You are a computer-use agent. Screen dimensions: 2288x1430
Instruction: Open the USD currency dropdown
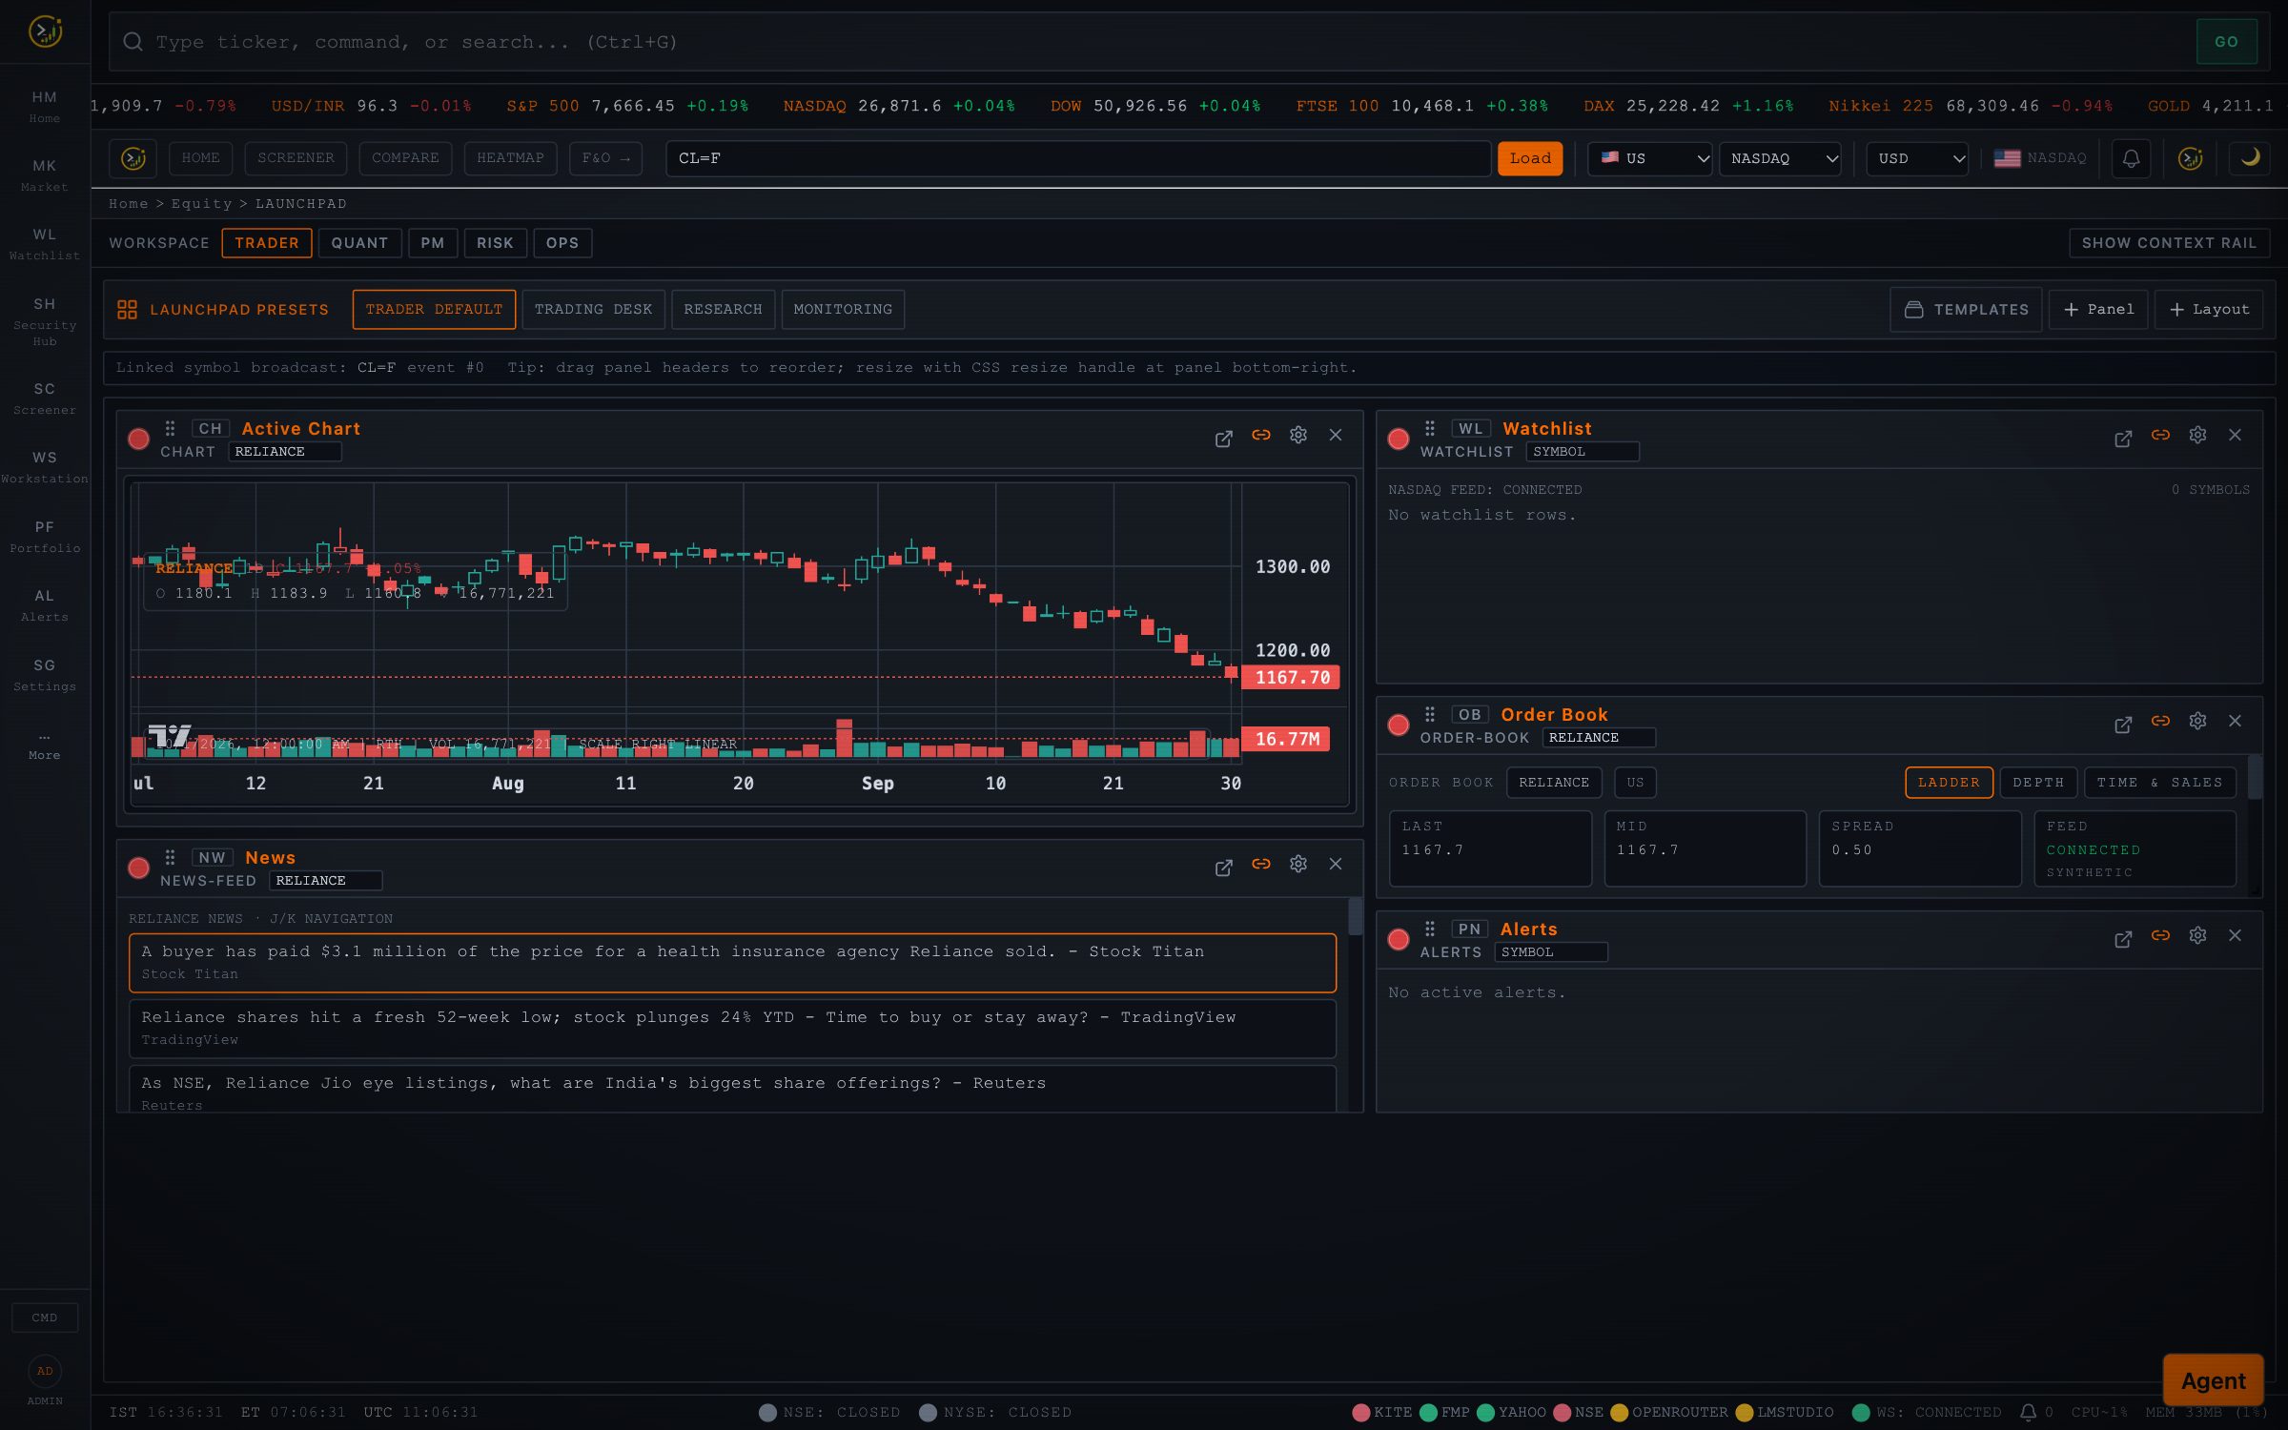click(x=1918, y=158)
